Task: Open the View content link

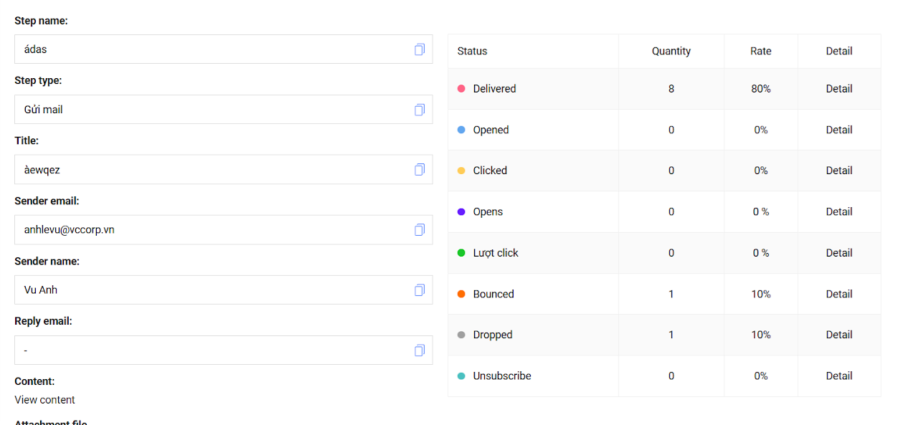Action: 44,400
